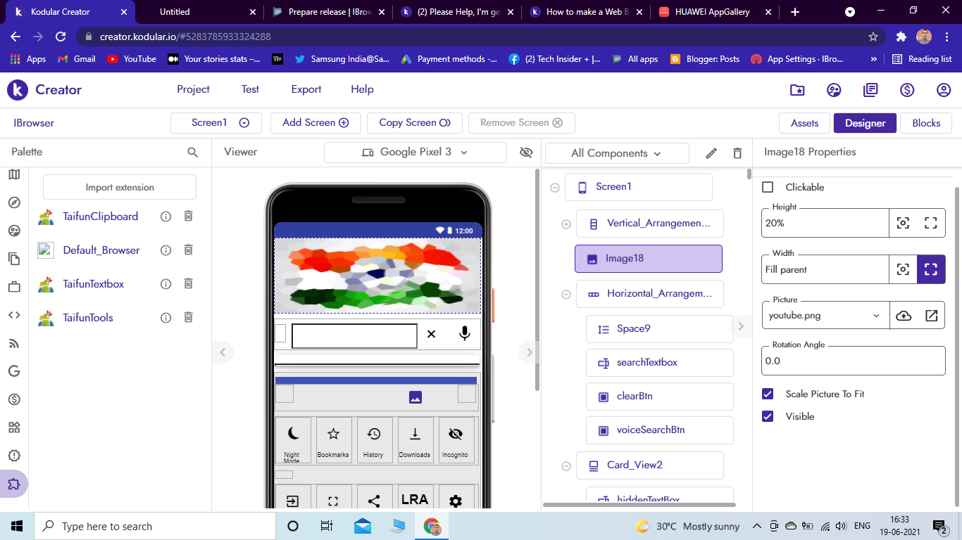The height and width of the screenshot is (540, 962).
Task: Show info for the TaifunTextbox extension
Action: coord(165,284)
